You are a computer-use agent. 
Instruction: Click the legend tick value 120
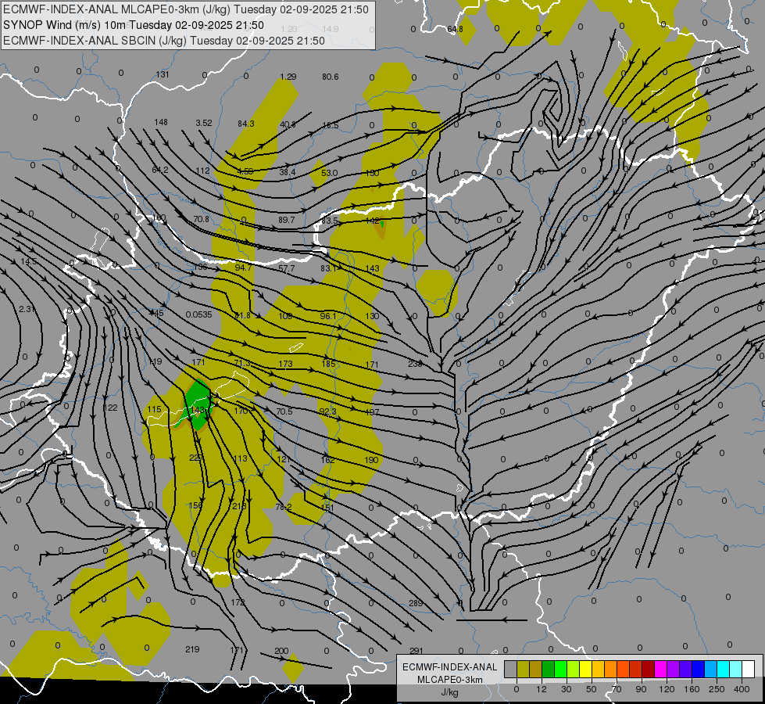click(667, 689)
